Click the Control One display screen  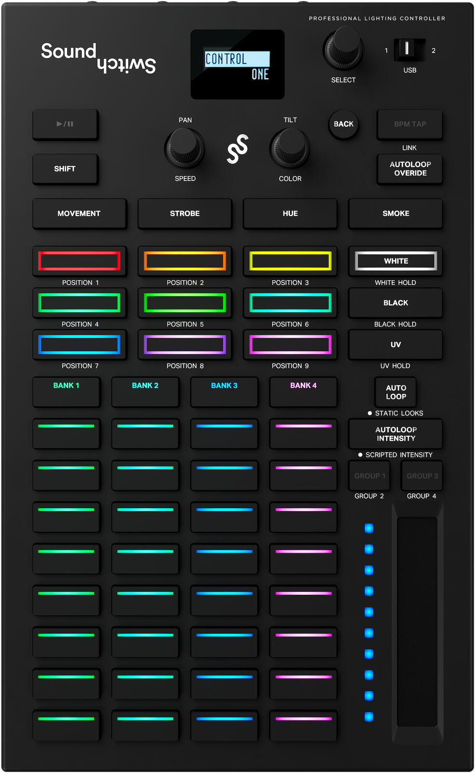(x=237, y=65)
